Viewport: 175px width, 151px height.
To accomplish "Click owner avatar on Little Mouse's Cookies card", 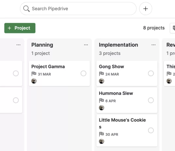I will 102,141.
